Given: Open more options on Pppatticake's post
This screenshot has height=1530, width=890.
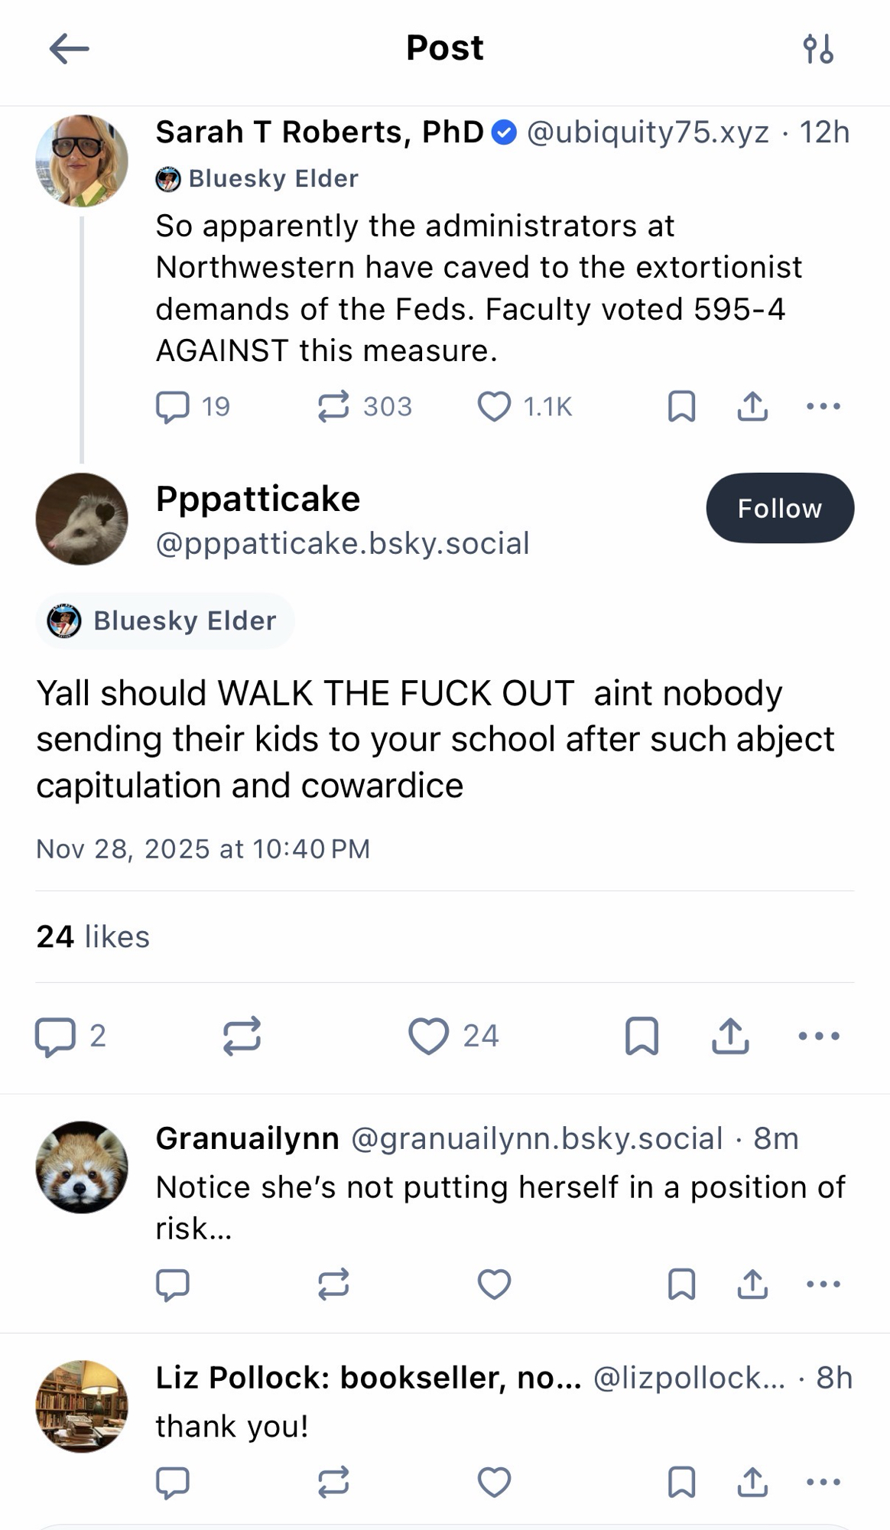Looking at the screenshot, I should [x=818, y=1037].
